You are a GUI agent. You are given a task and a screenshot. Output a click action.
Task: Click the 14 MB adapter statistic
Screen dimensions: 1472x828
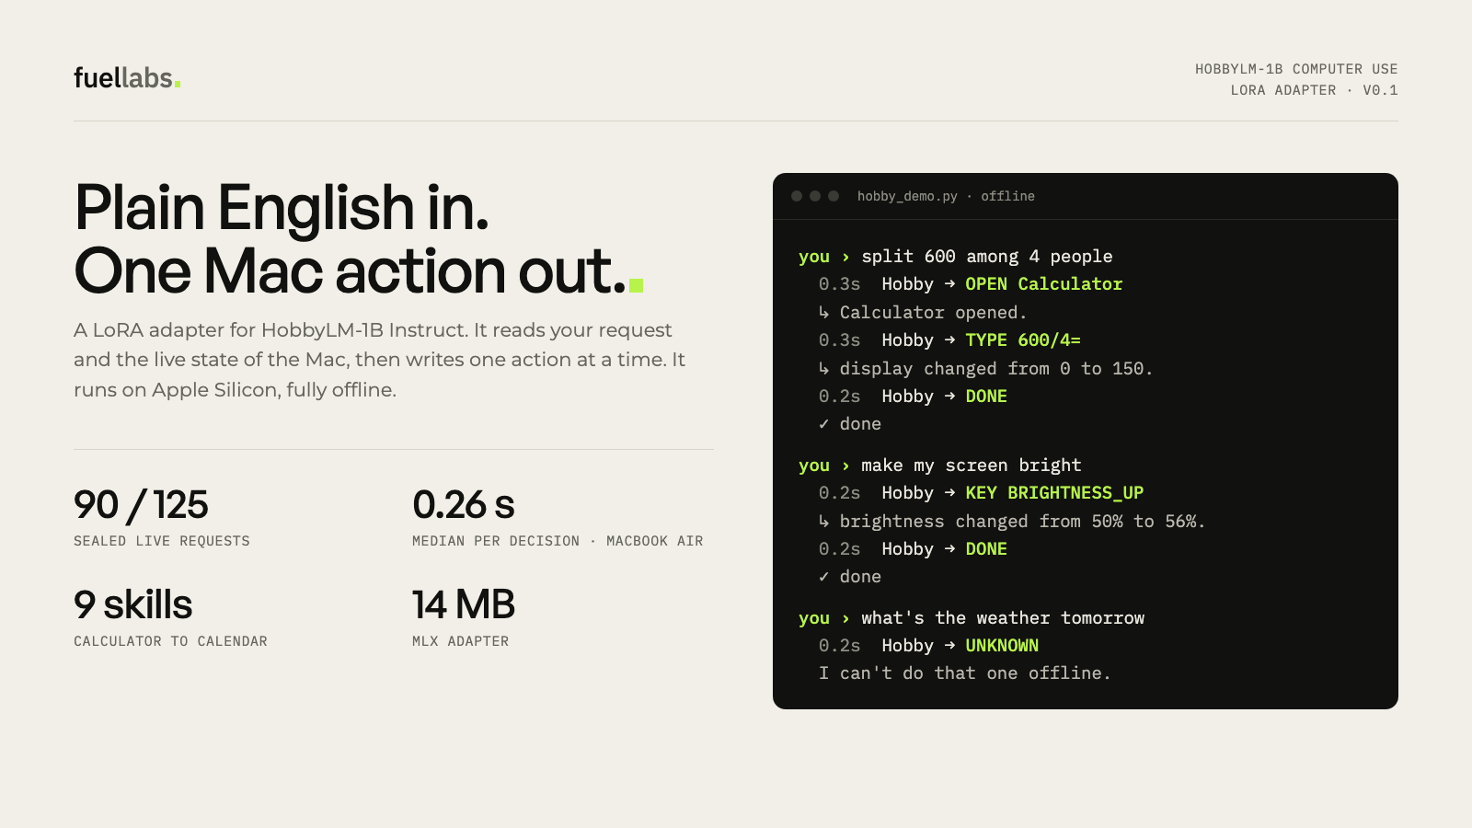[464, 604]
